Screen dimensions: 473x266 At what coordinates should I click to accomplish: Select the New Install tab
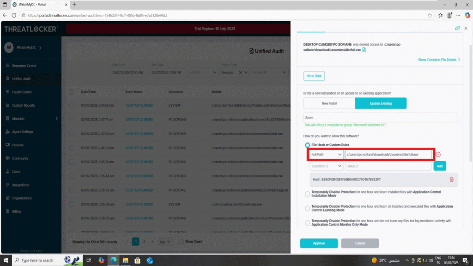click(x=329, y=103)
